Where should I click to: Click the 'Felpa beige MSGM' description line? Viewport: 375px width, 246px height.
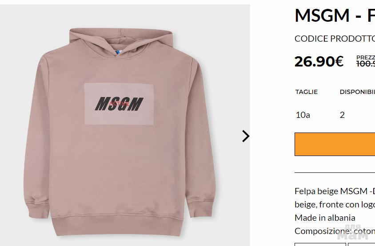pyautogui.click(x=335, y=191)
